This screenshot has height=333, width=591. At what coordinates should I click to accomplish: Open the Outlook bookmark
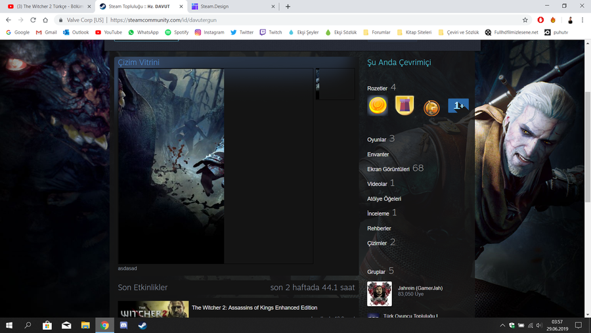point(76,32)
